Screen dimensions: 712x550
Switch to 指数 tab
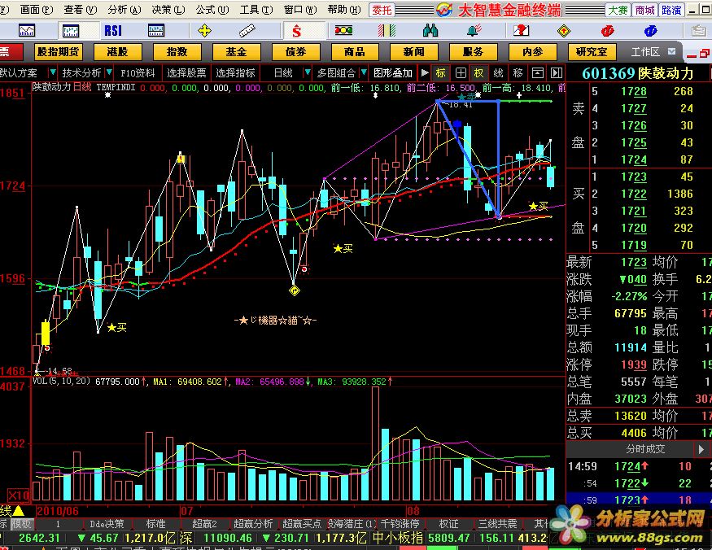pyautogui.click(x=177, y=52)
